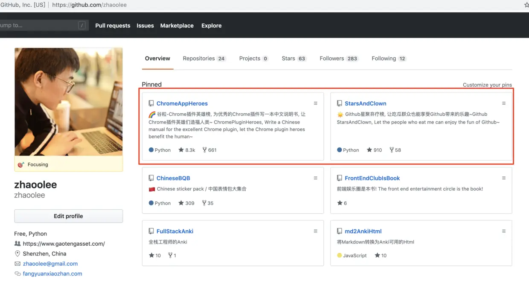Open the ChromeAppHeroes repository link
529x282 pixels.
click(x=182, y=103)
